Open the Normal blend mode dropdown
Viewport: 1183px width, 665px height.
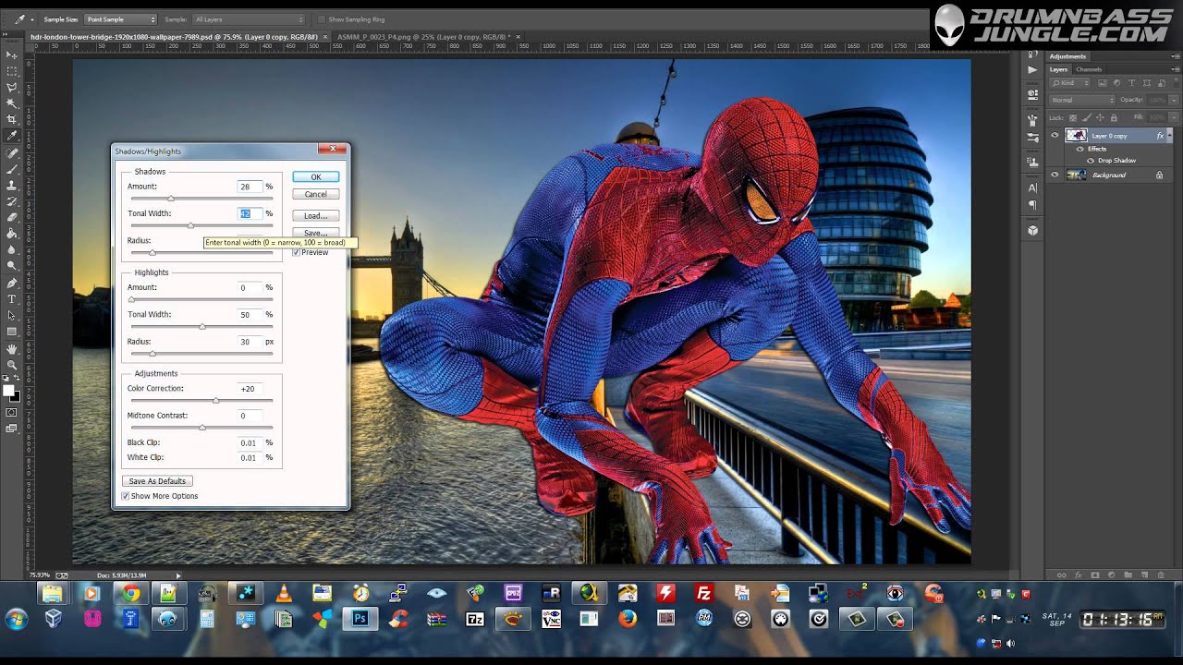(x=1082, y=100)
